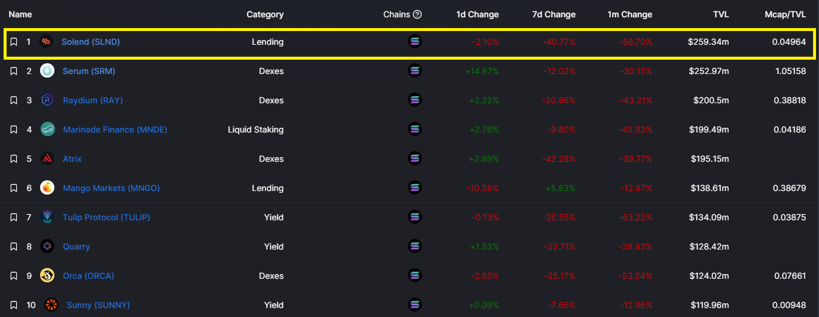Screen dimensions: 819x317
Task: Click the Atrix red logo icon
Action: pyautogui.click(x=47, y=159)
